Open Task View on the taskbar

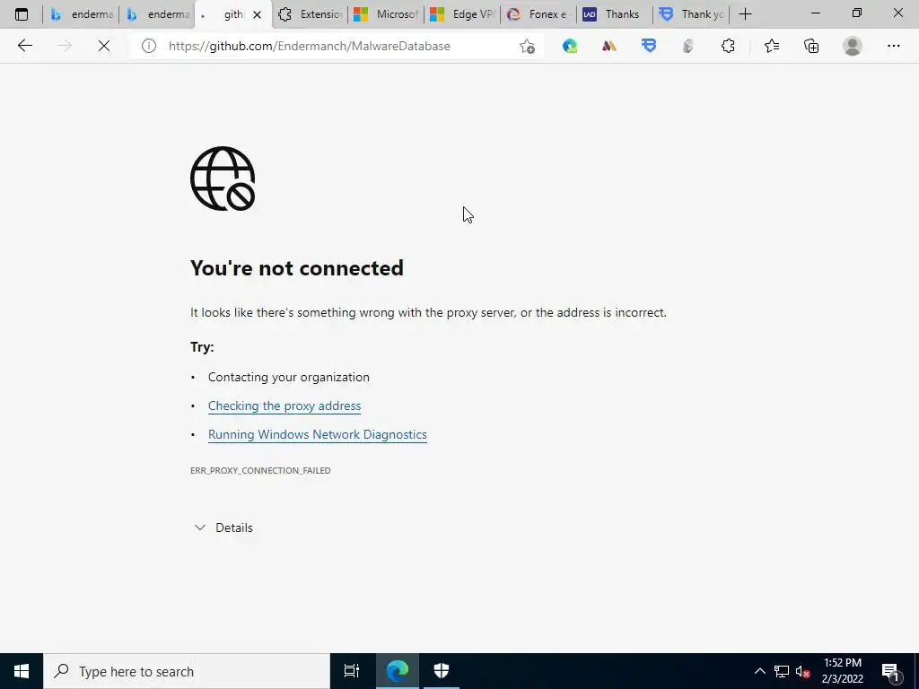352,671
